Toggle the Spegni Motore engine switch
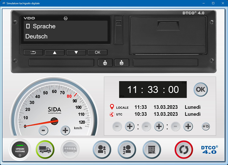Viewport: 228px width, 165px height. (20, 150)
